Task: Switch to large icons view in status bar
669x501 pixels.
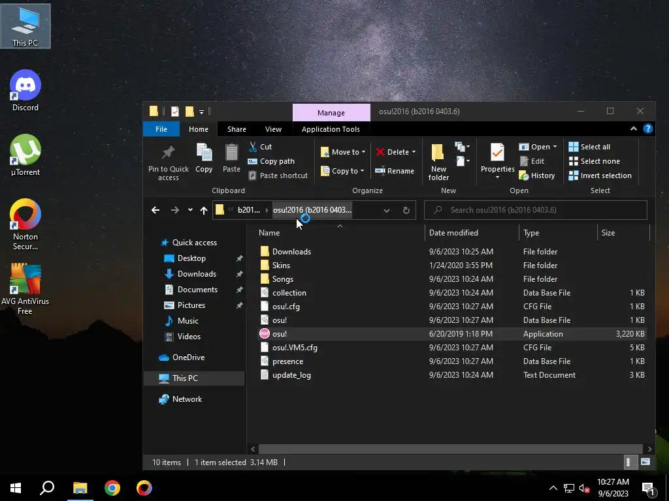Action: [x=645, y=462]
